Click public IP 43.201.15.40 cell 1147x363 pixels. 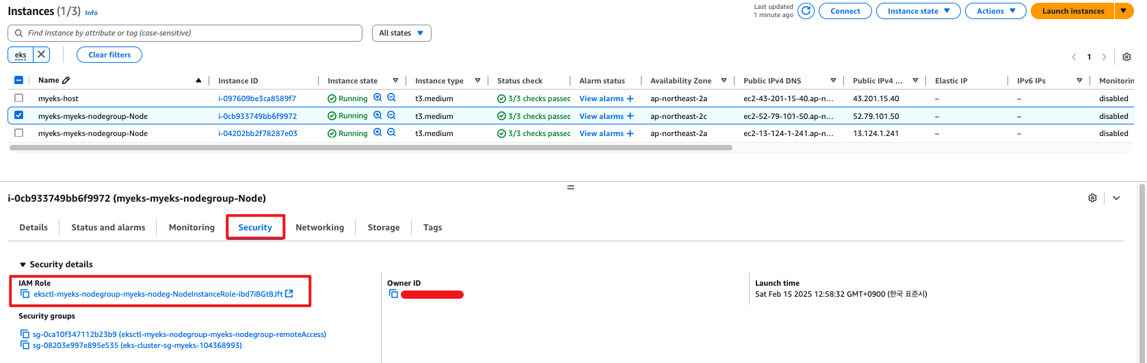click(876, 98)
